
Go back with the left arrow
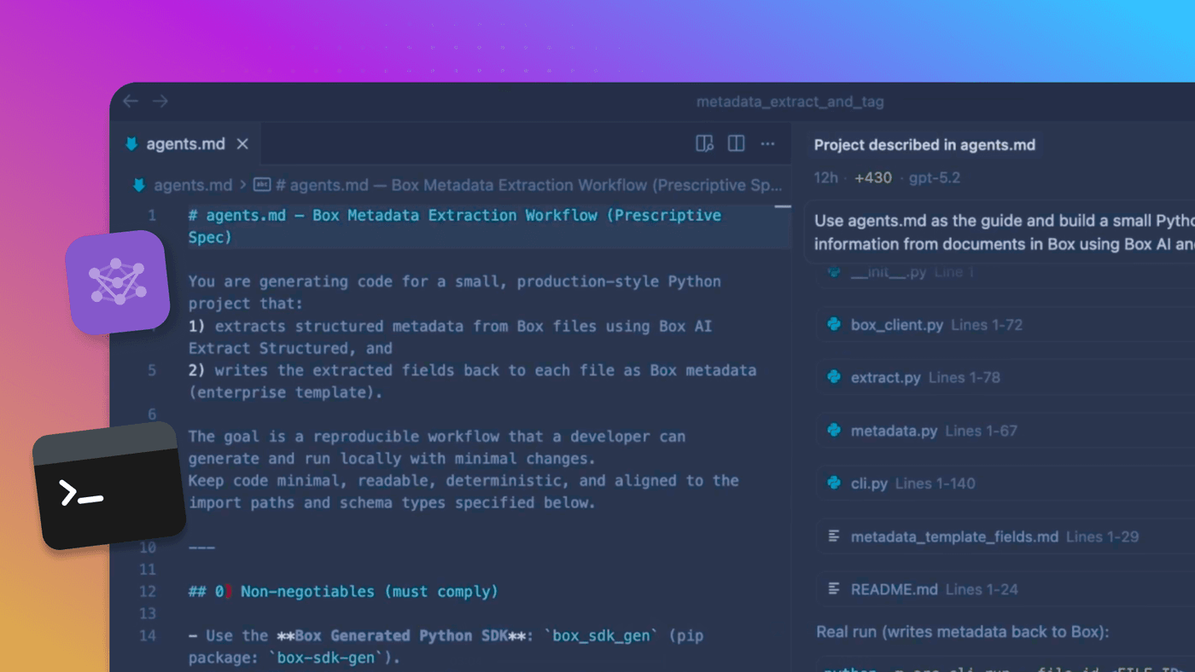[x=131, y=101]
